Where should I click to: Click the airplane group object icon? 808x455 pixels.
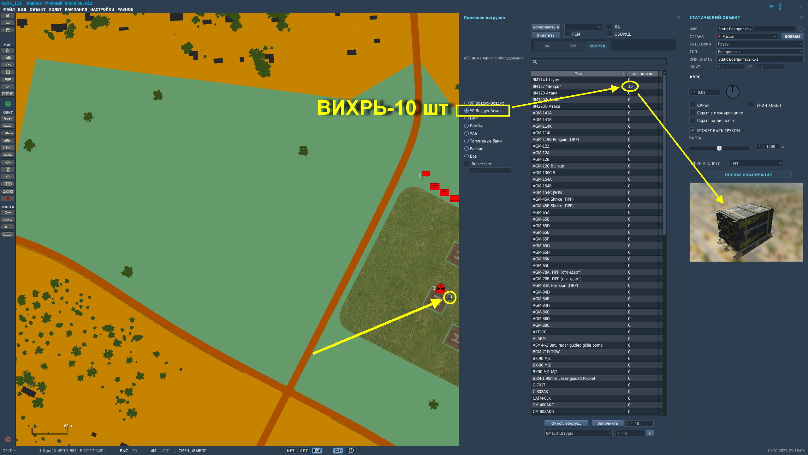[x=8, y=119]
